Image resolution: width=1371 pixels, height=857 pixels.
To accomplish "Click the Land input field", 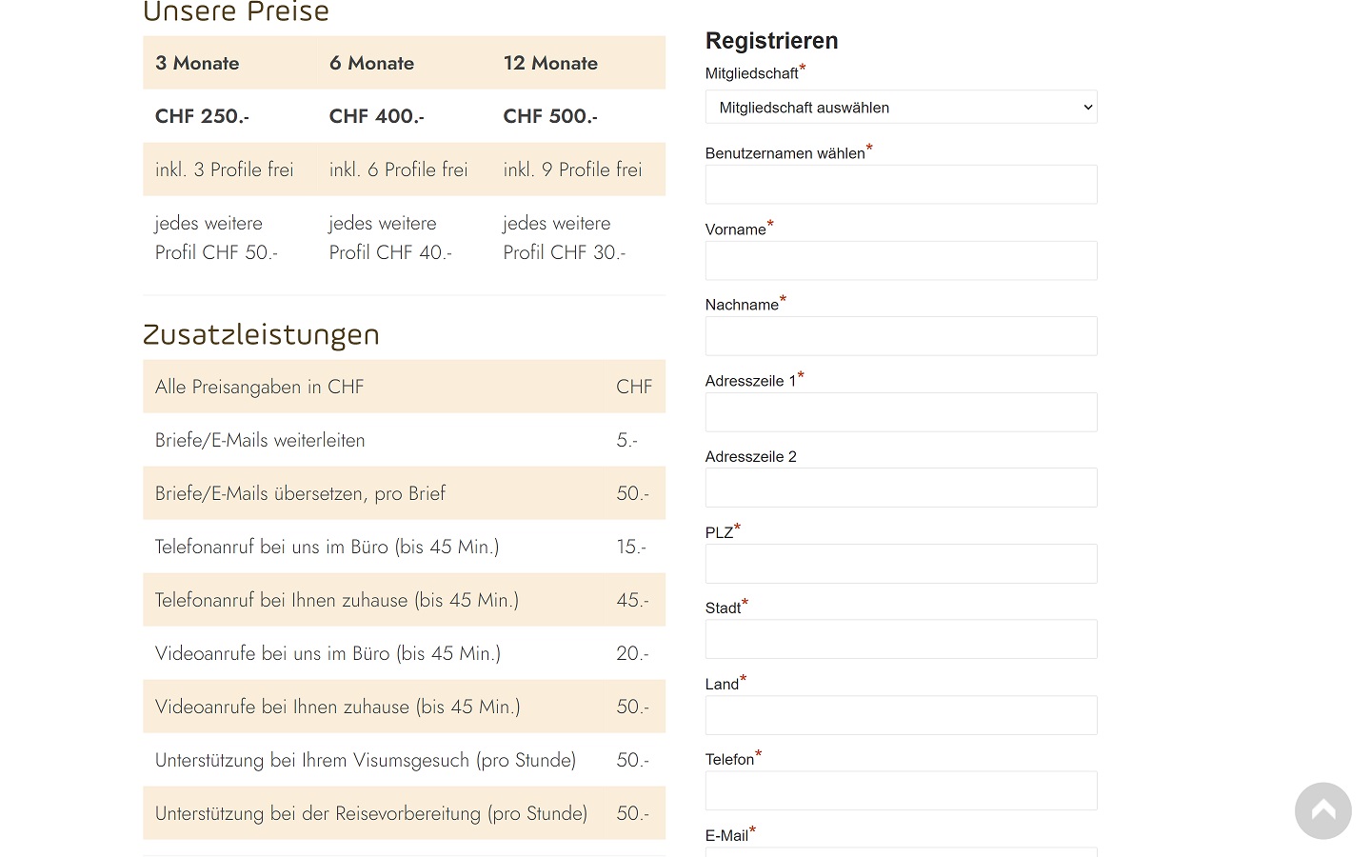I will [x=901, y=714].
